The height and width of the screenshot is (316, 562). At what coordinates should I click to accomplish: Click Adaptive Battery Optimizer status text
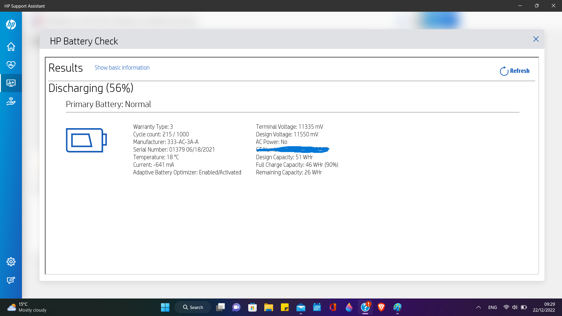[x=187, y=172]
